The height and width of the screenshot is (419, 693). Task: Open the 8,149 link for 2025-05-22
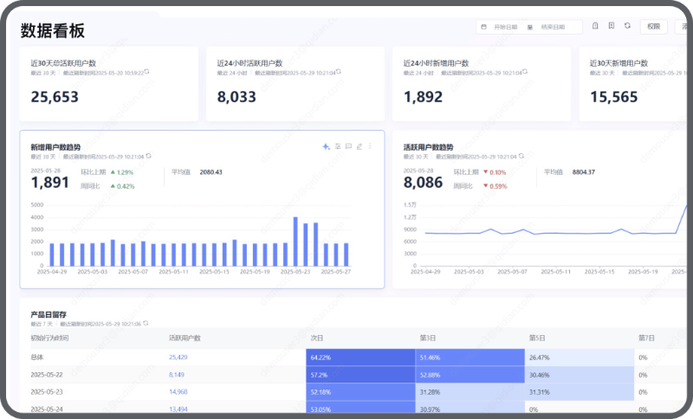click(x=177, y=374)
